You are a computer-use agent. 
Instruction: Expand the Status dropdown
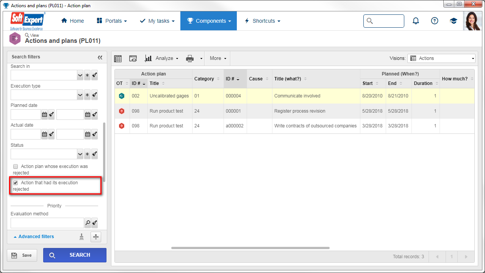80,154
